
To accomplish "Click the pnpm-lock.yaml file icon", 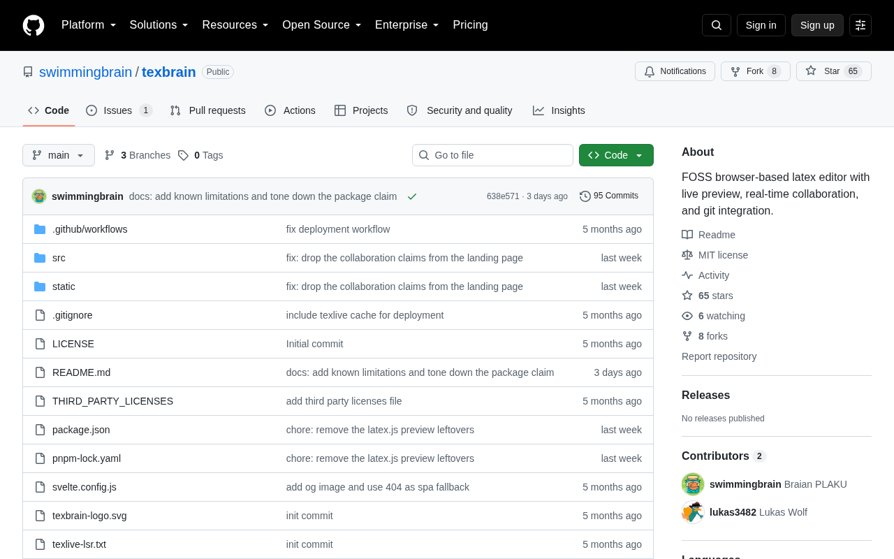I will [x=40, y=458].
